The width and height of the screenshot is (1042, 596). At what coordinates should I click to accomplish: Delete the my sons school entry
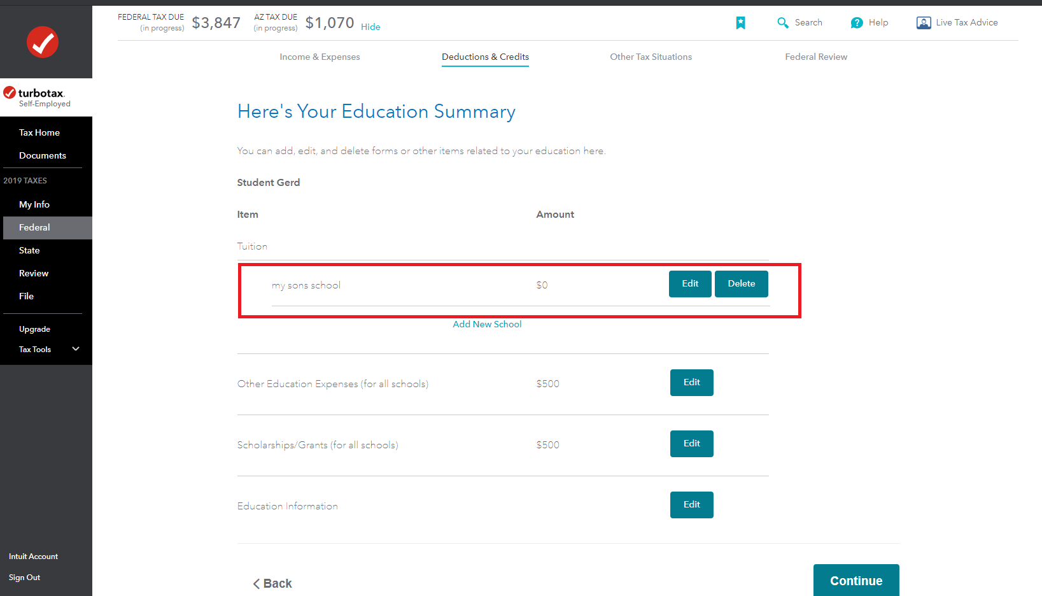[741, 284]
